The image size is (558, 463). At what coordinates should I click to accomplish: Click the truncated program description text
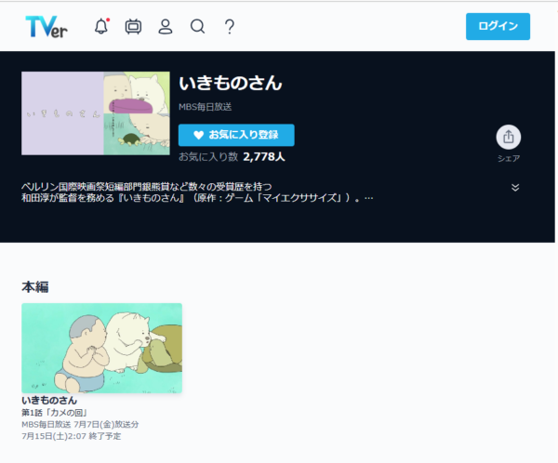(x=195, y=192)
